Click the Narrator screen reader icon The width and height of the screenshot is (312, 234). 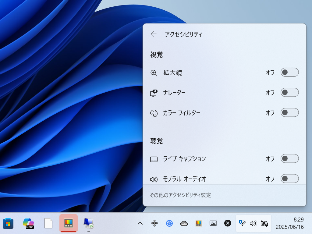click(154, 93)
